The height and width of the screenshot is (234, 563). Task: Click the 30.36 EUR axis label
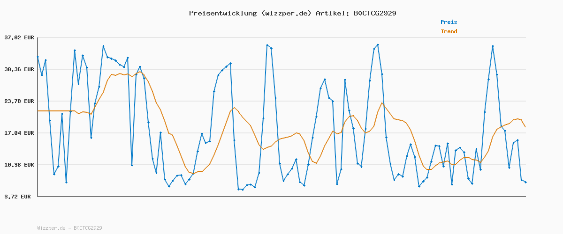pyautogui.click(x=19, y=69)
